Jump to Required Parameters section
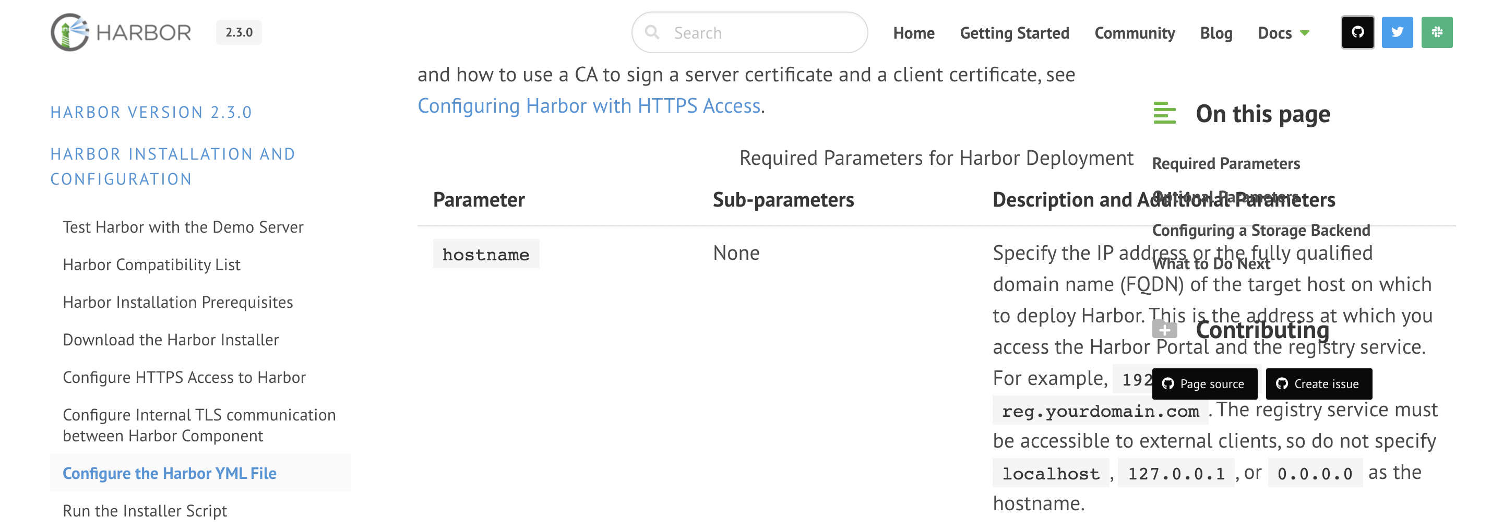 pos(1226,164)
